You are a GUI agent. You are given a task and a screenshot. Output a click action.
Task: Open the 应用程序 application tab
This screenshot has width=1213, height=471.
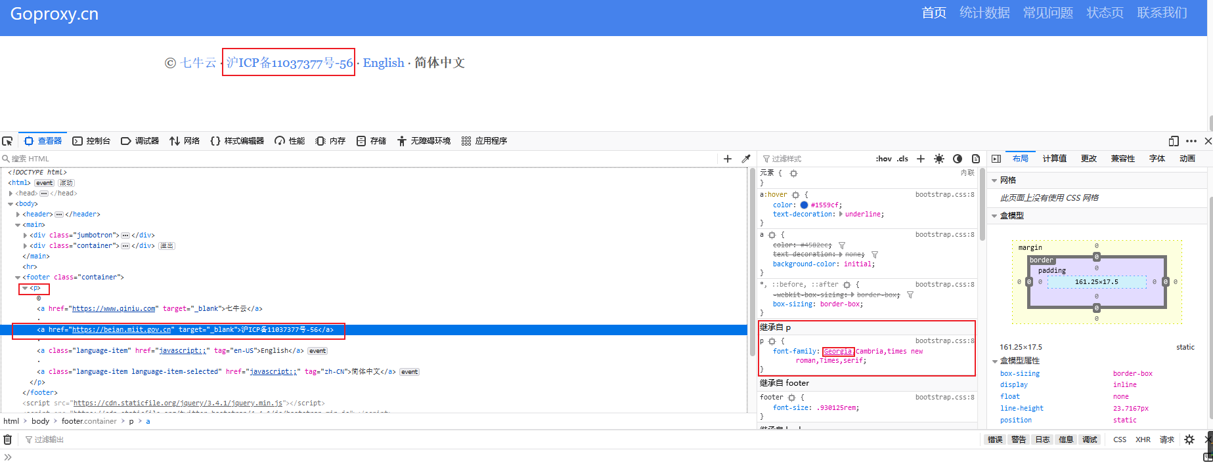click(484, 141)
